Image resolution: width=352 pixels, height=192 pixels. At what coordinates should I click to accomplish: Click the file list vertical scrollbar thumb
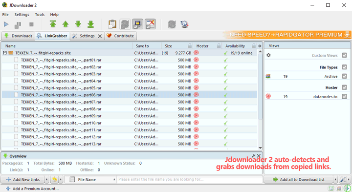260,87
